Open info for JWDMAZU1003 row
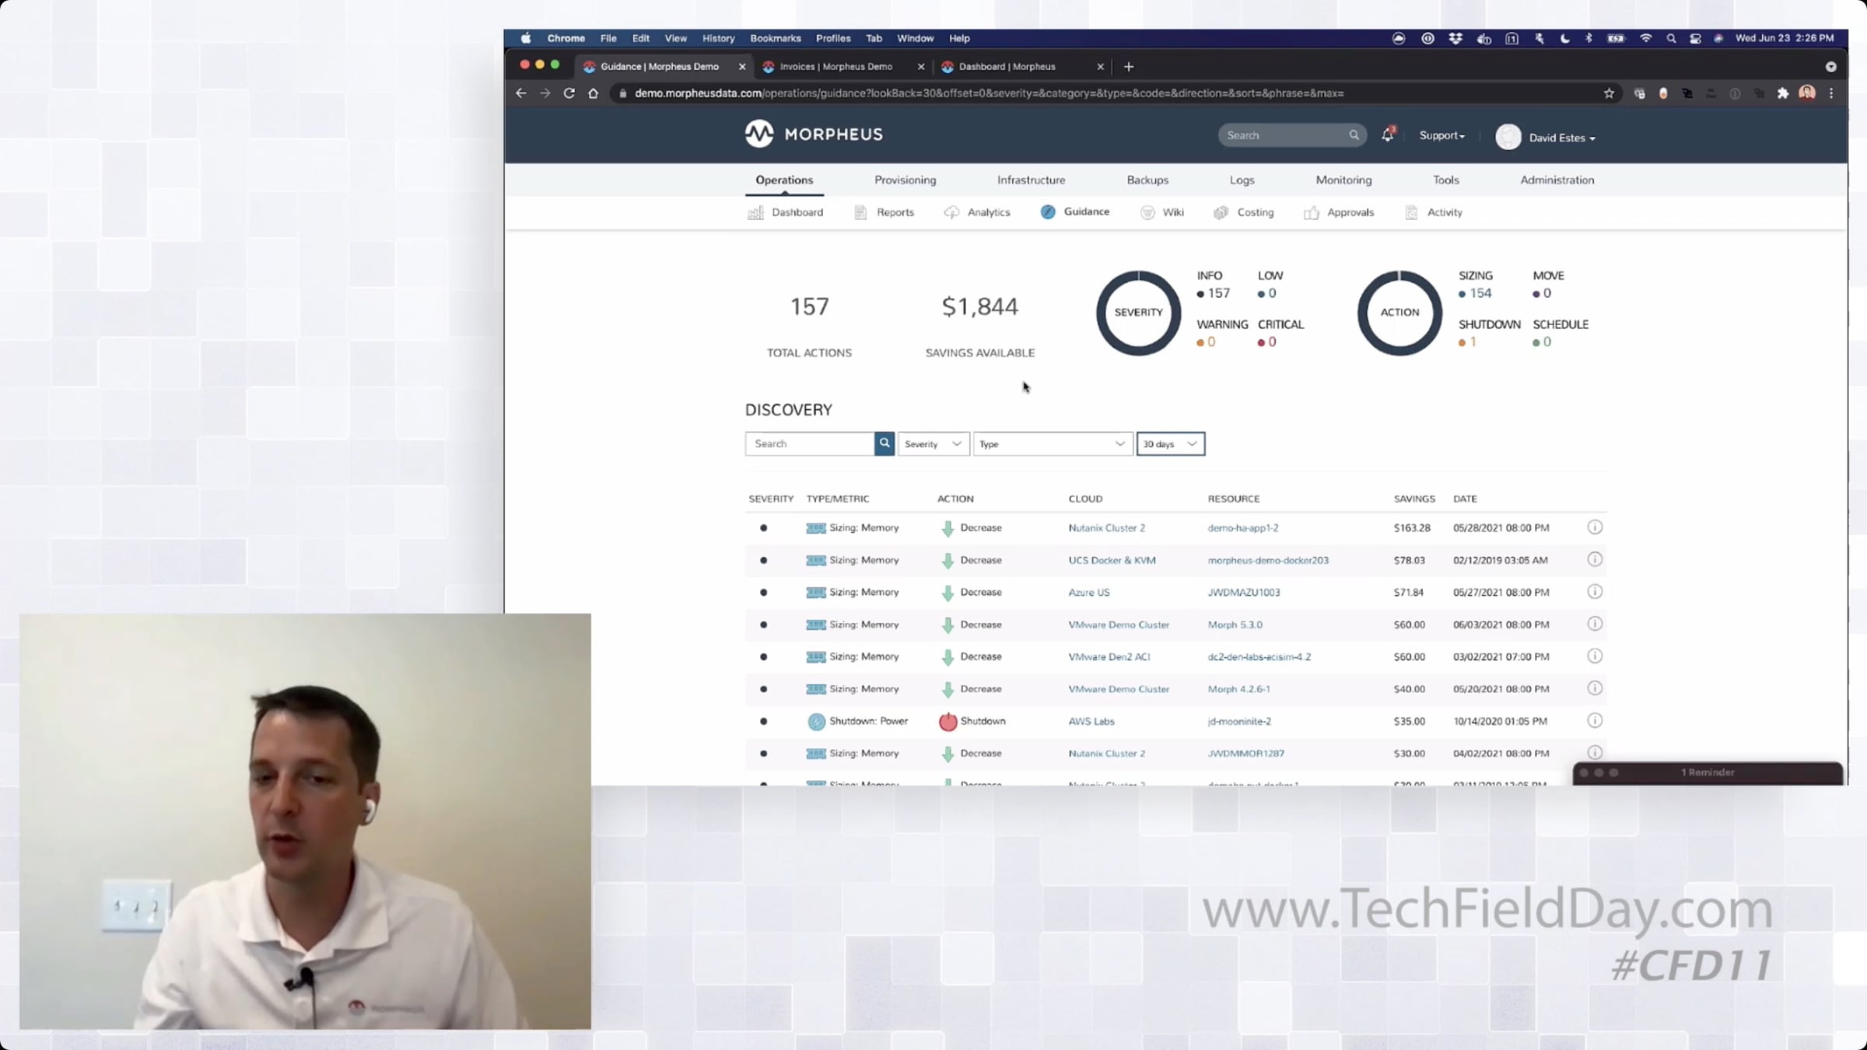This screenshot has width=1867, height=1050. [x=1595, y=592]
